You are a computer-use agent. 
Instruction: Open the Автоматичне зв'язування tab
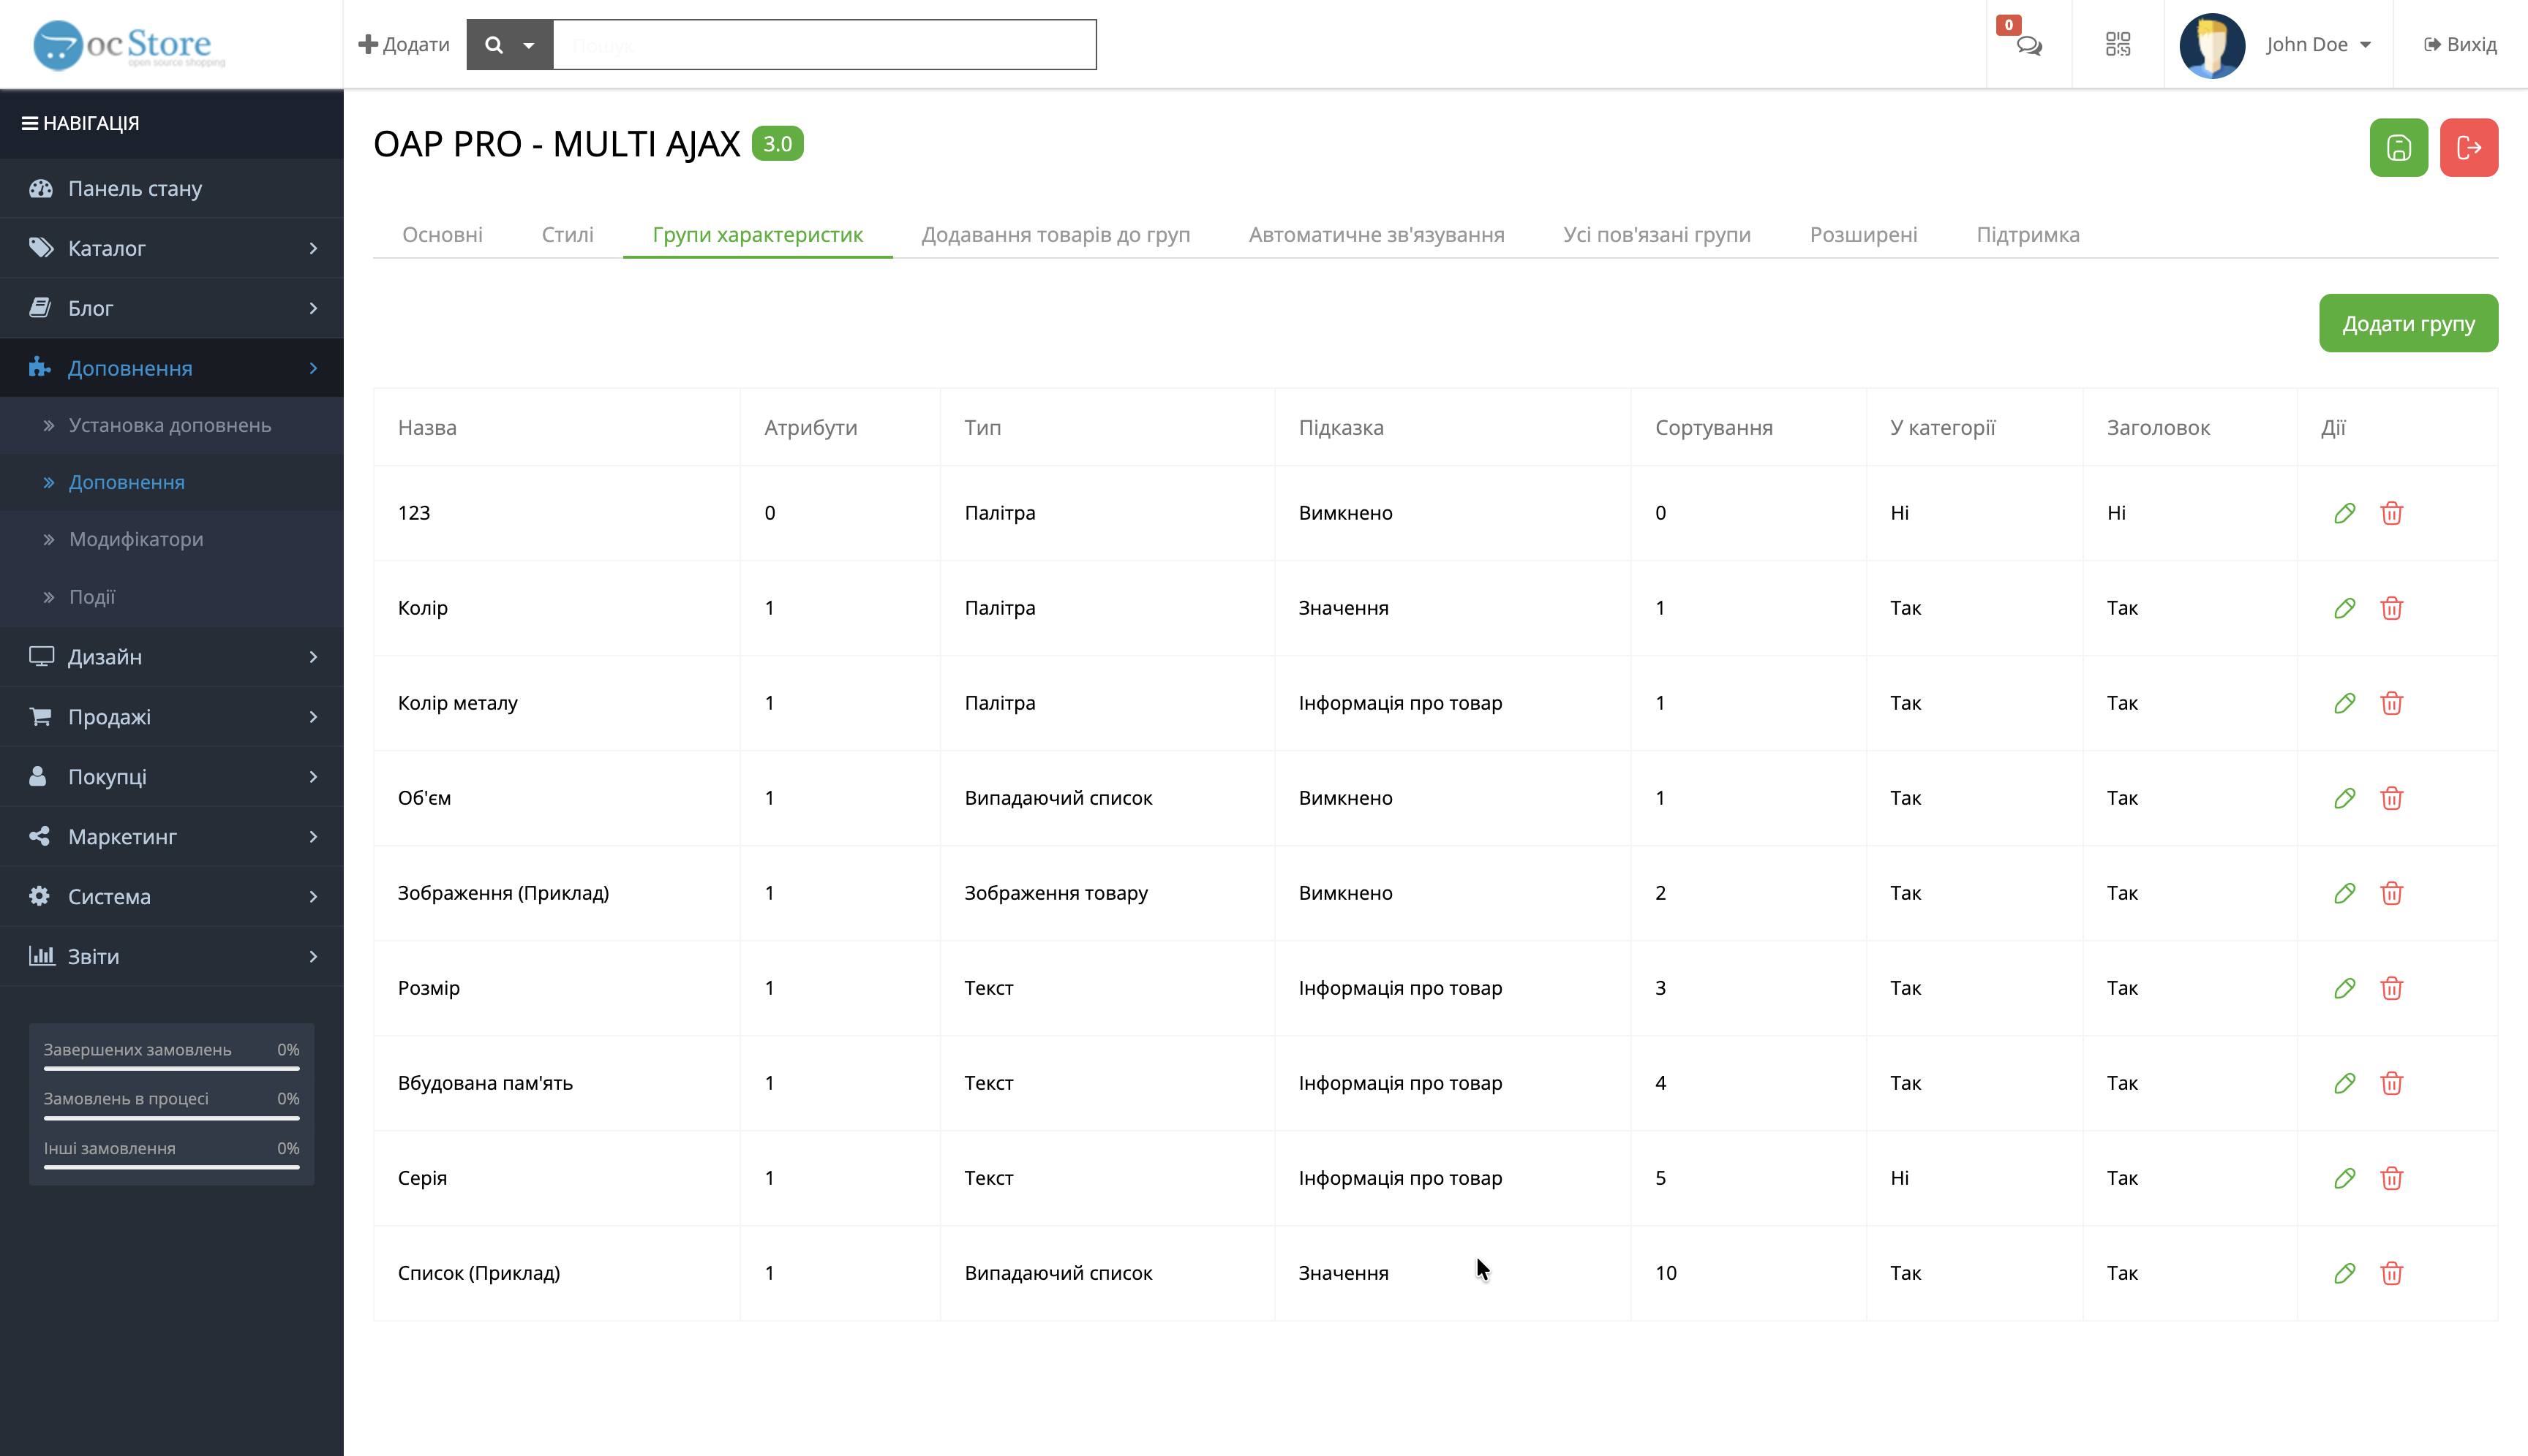[1376, 235]
